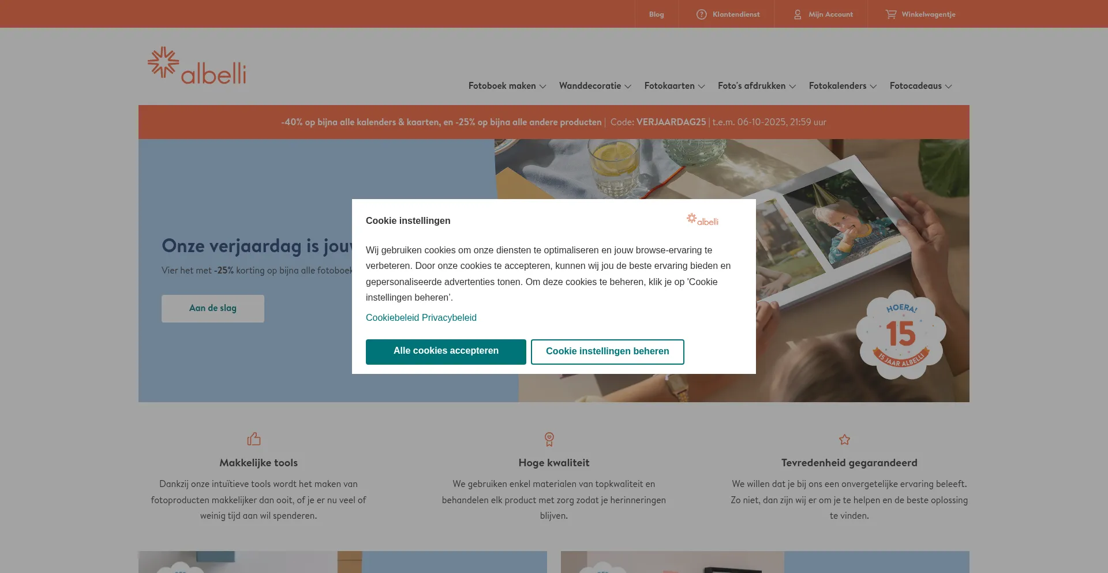This screenshot has height=573, width=1108.
Task: Open the Foto's afdrukken menu
Action: 751,86
